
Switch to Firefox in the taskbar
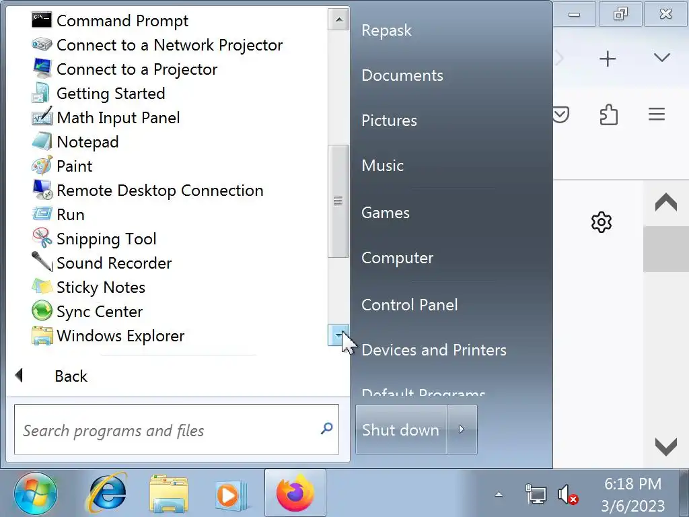point(295,493)
